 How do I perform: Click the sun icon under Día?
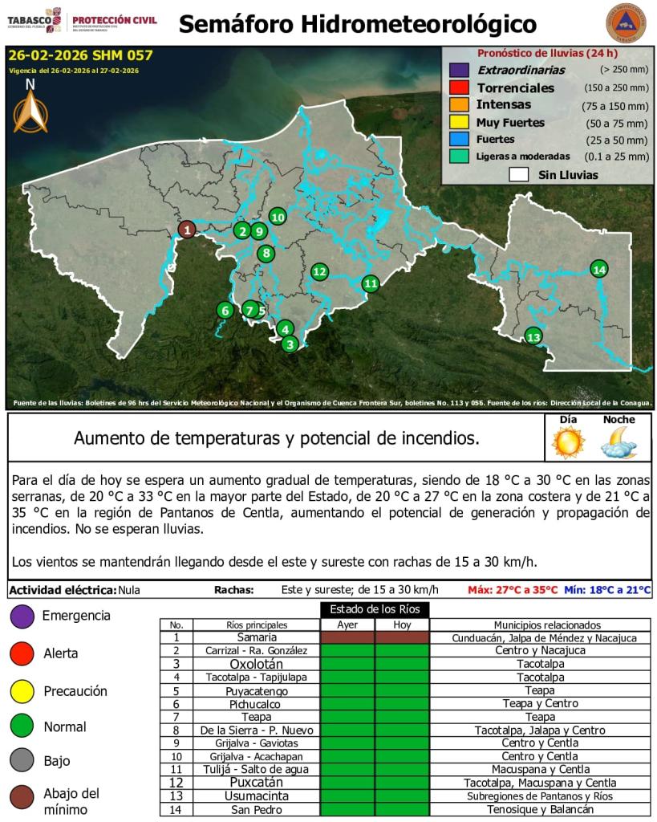coord(568,442)
